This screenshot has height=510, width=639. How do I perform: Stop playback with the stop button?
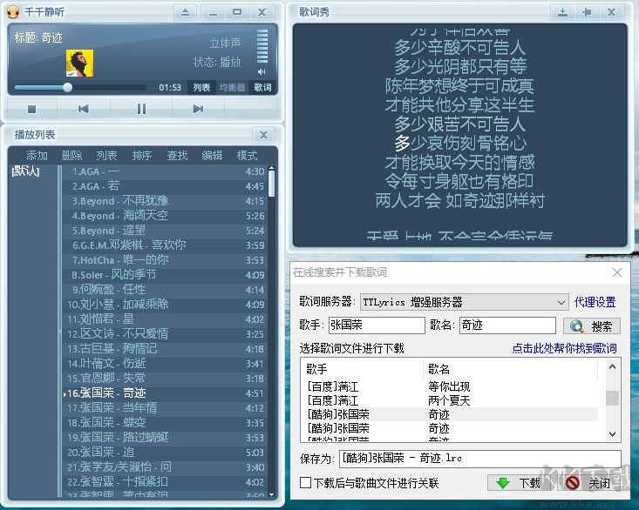pos(32,109)
